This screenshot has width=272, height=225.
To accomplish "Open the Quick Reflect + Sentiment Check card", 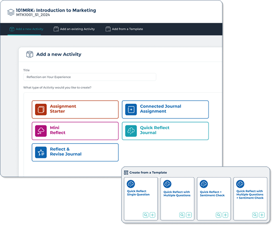I will coord(214,199).
